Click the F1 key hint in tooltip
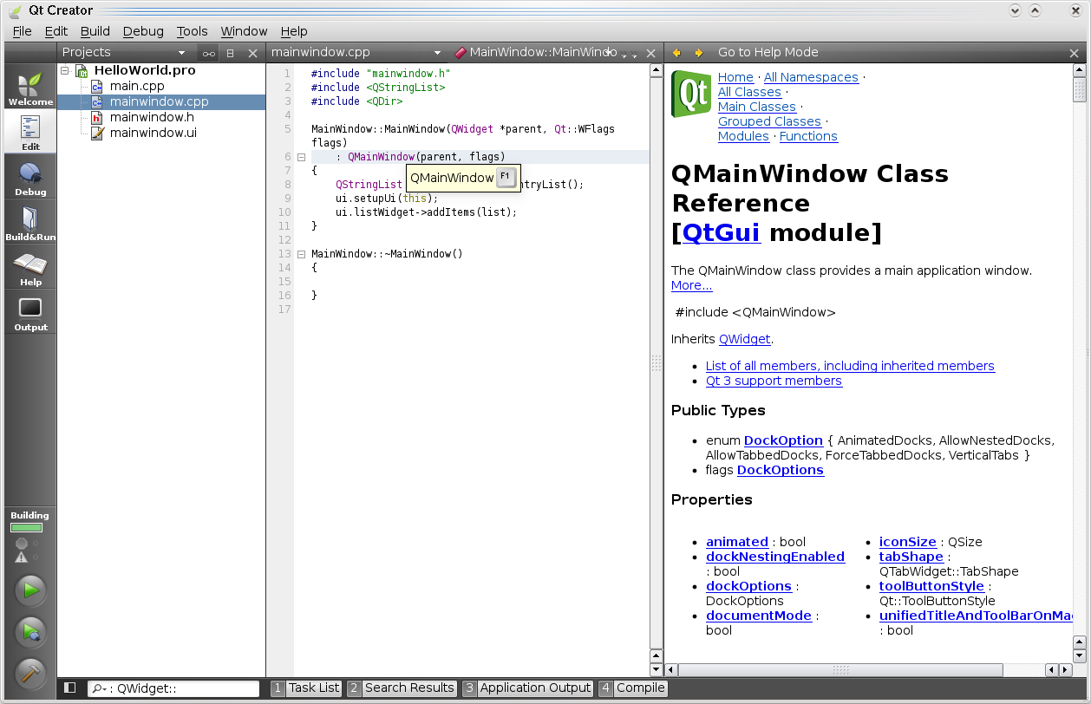Screen dimensions: 1091x704 [x=506, y=177]
